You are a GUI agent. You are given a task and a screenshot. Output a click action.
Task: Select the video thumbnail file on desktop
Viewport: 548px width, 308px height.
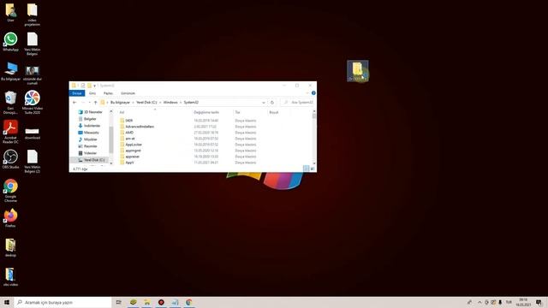point(33,74)
